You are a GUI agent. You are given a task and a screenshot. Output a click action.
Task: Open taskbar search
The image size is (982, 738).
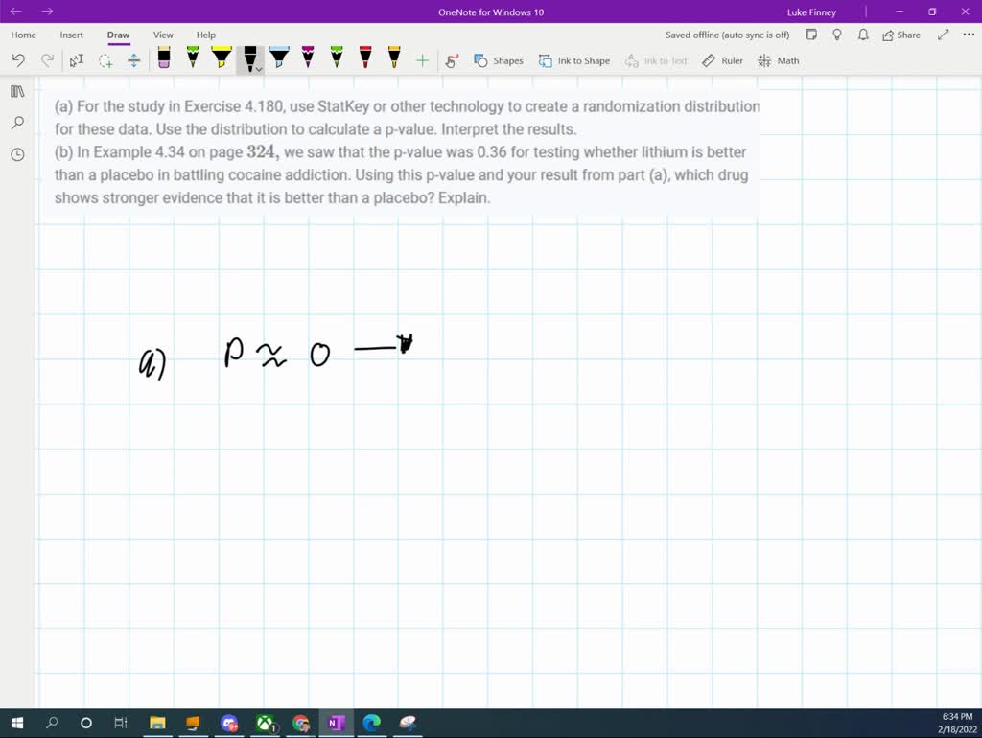point(52,723)
